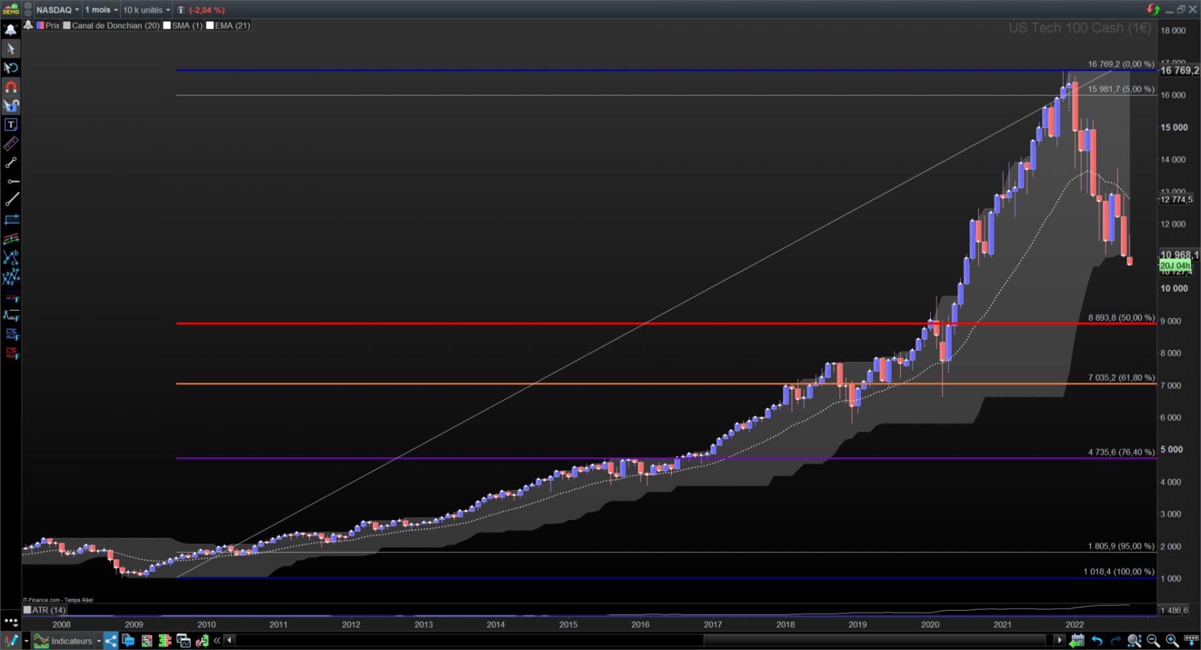Pick the ruler measurement tool

11,143
